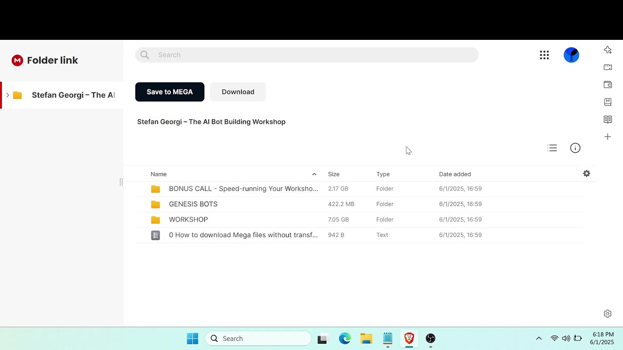This screenshot has width=623, height=350.
Task: Open the MEGA apps grid menu
Action: pos(544,55)
